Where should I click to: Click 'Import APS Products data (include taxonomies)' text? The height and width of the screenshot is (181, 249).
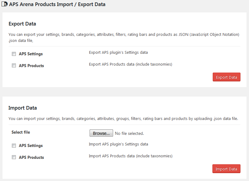(x=130, y=156)
